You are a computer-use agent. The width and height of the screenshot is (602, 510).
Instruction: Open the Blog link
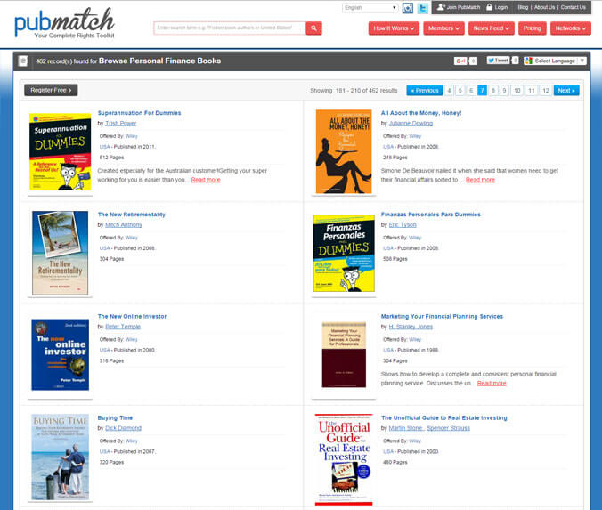tap(523, 7)
